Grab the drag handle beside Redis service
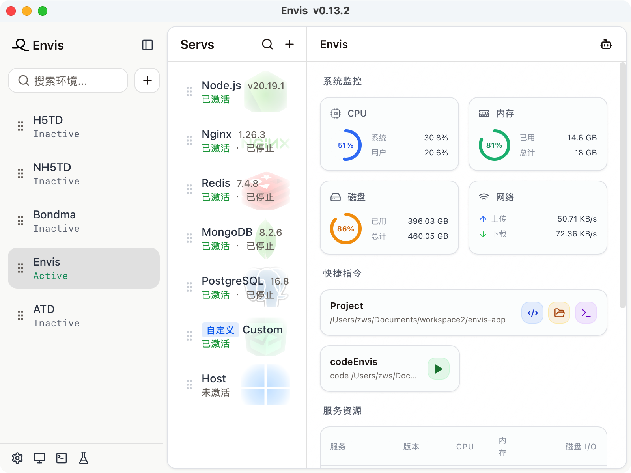This screenshot has height=473, width=631. click(x=189, y=189)
